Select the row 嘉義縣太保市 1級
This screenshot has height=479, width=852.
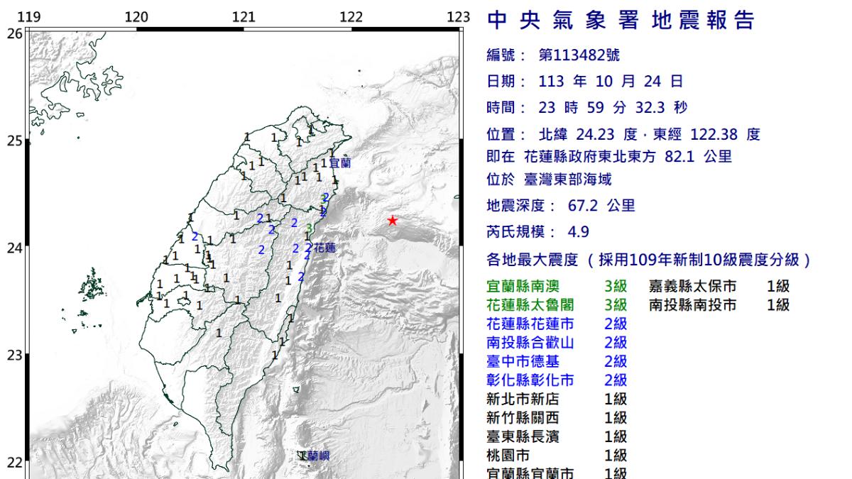tap(719, 287)
